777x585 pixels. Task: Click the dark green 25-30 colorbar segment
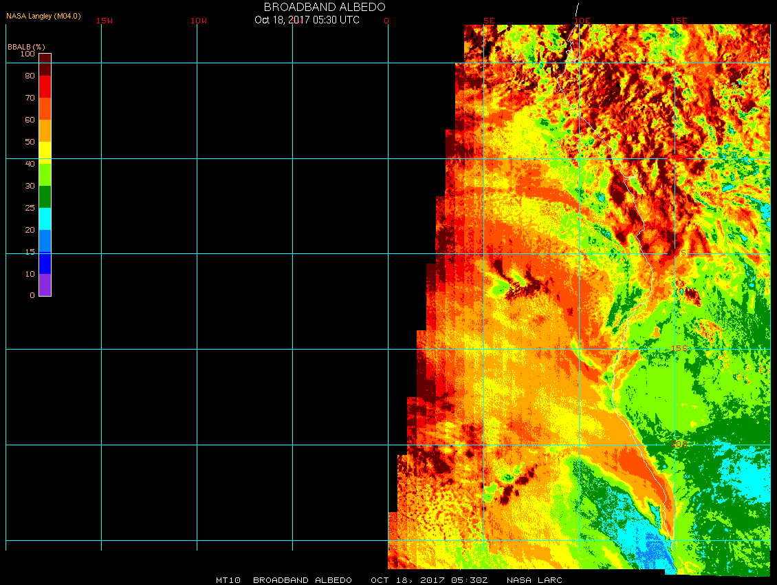click(x=45, y=197)
